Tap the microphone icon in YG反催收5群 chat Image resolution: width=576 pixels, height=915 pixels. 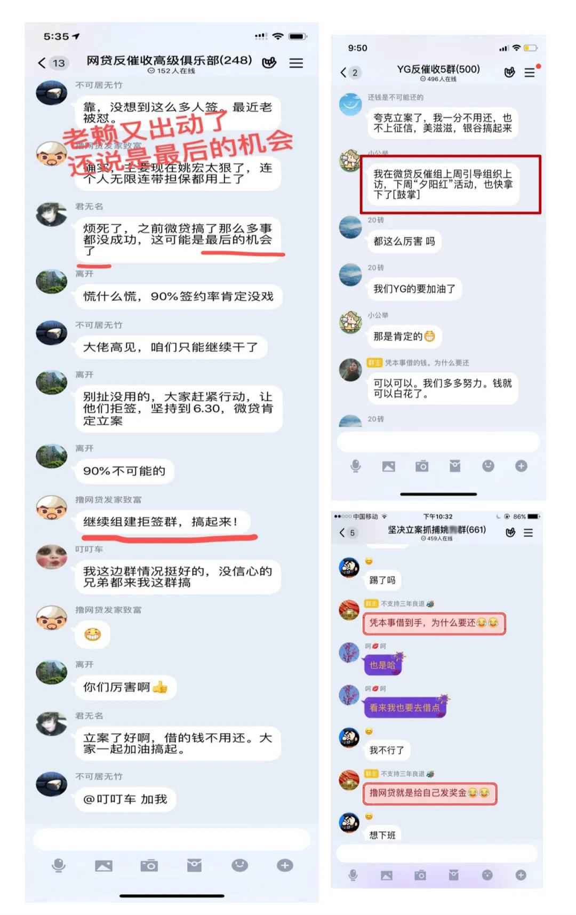pyautogui.click(x=356, y=466)
